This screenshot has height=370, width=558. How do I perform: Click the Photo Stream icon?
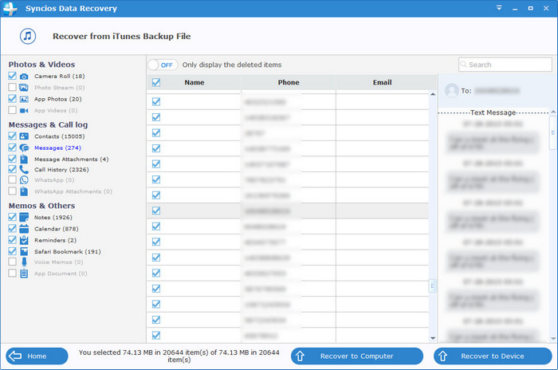pos(24,88)
